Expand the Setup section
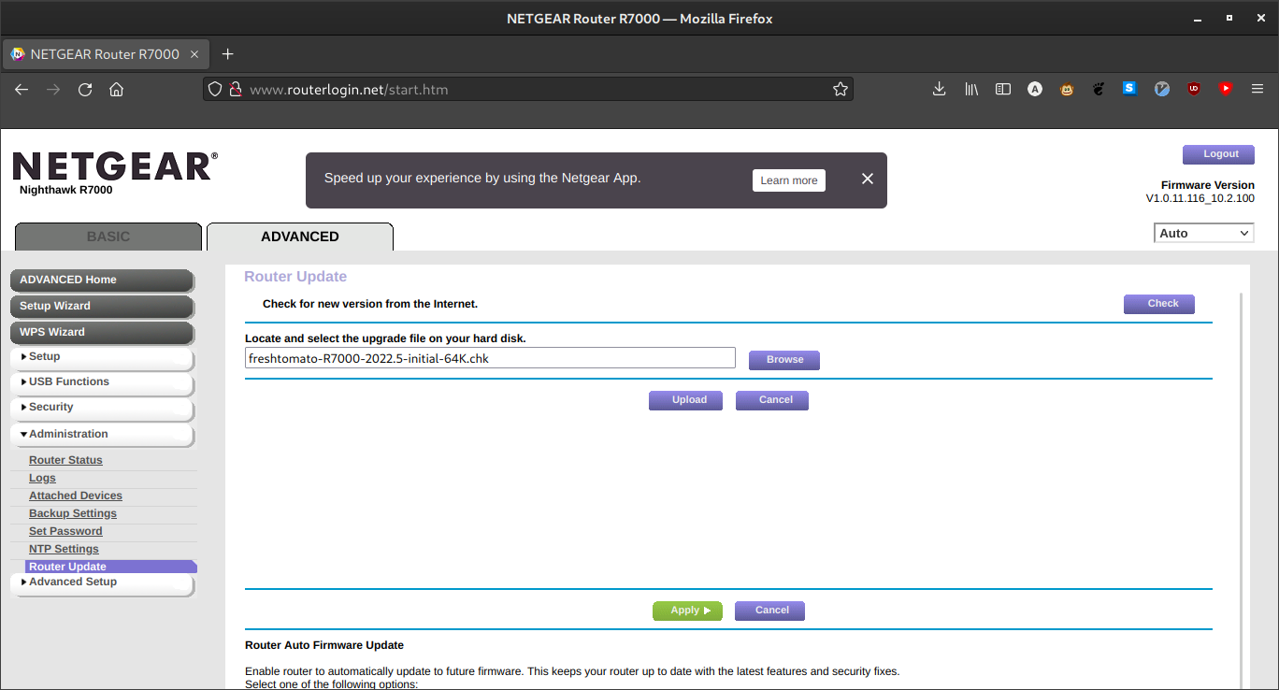1279x690 pixels. pos(102,357)
